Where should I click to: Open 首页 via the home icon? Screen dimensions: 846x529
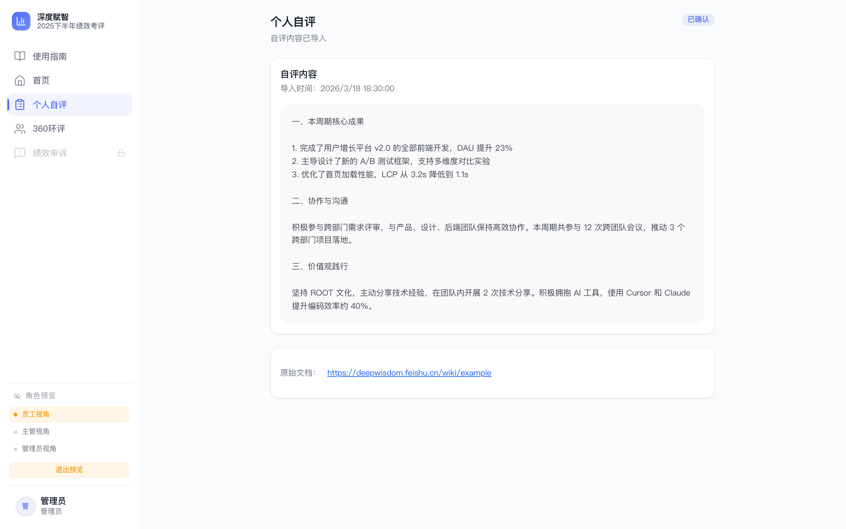19,80
